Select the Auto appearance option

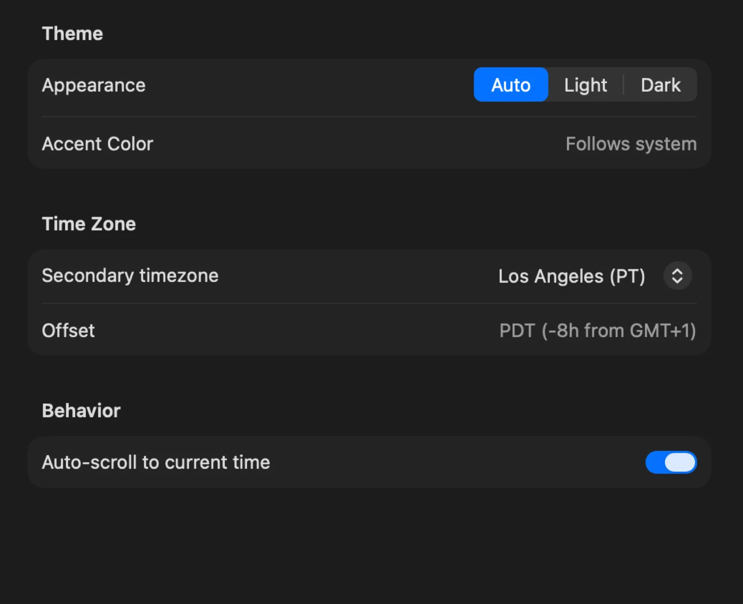(x=511, y=85)
